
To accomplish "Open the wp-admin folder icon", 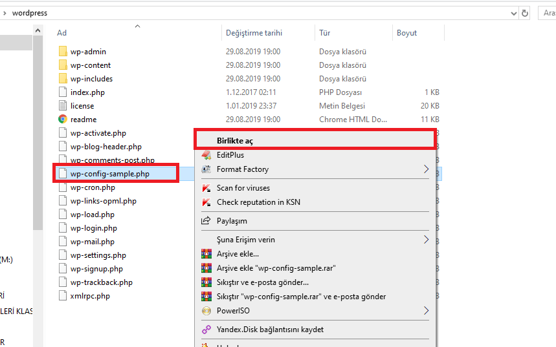I will [63, 52].
